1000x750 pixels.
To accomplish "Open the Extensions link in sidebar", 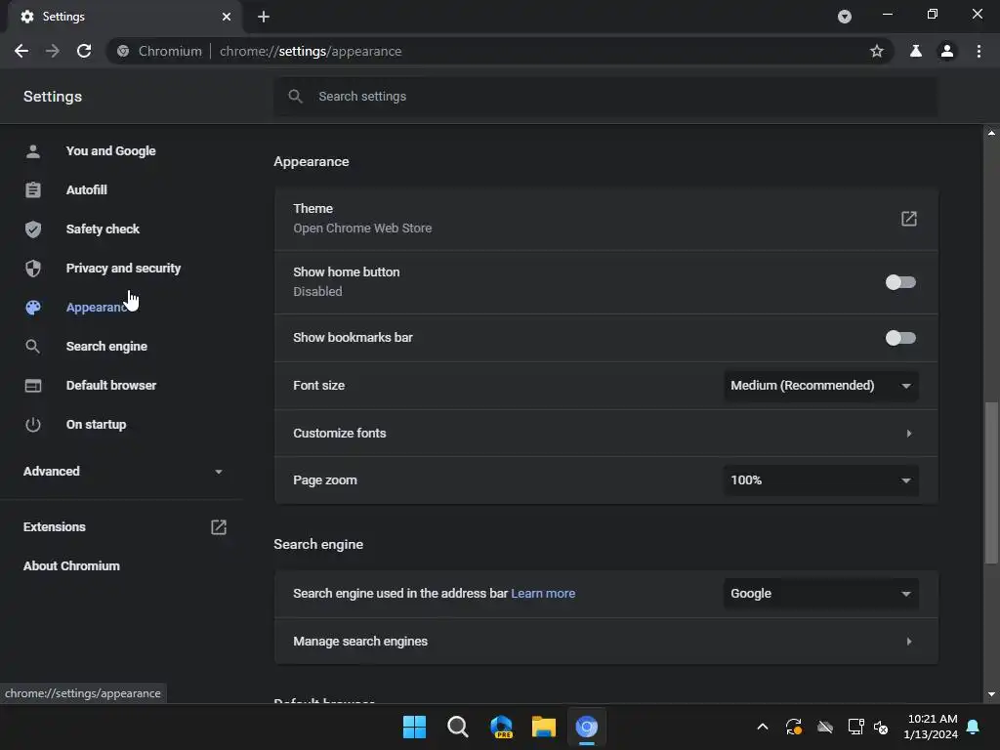I will 55,527.
